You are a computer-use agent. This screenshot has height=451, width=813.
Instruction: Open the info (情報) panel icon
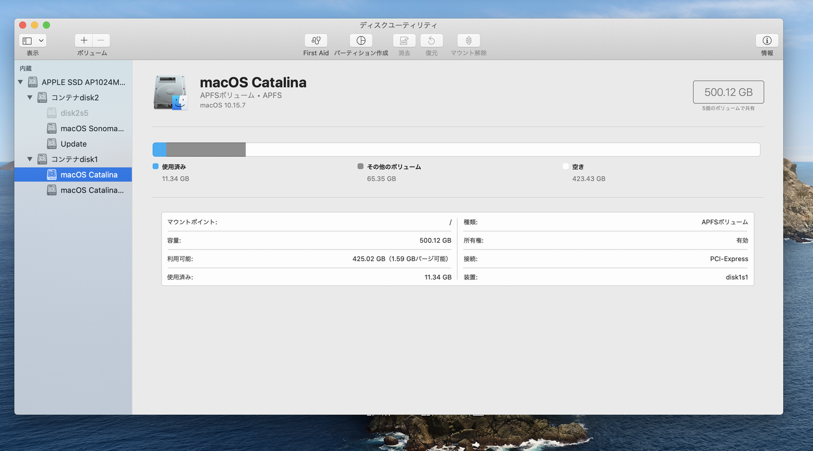[x=767, y=41]
